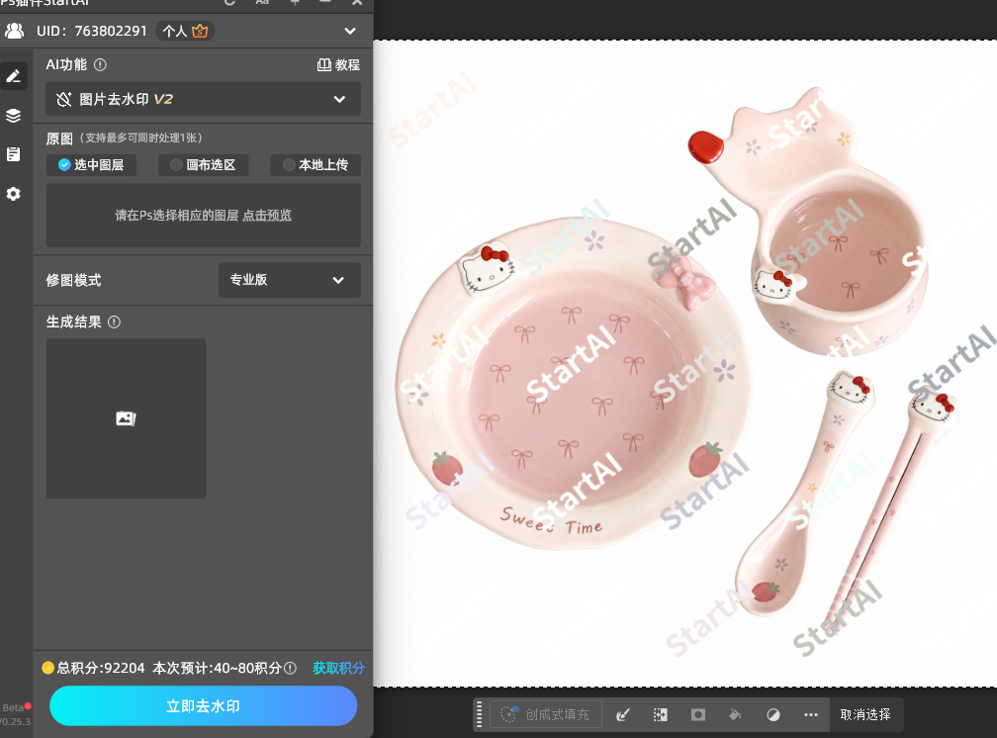Expand the UID account chevron
Screen dimensions: 997x738
tap(350, 31)
